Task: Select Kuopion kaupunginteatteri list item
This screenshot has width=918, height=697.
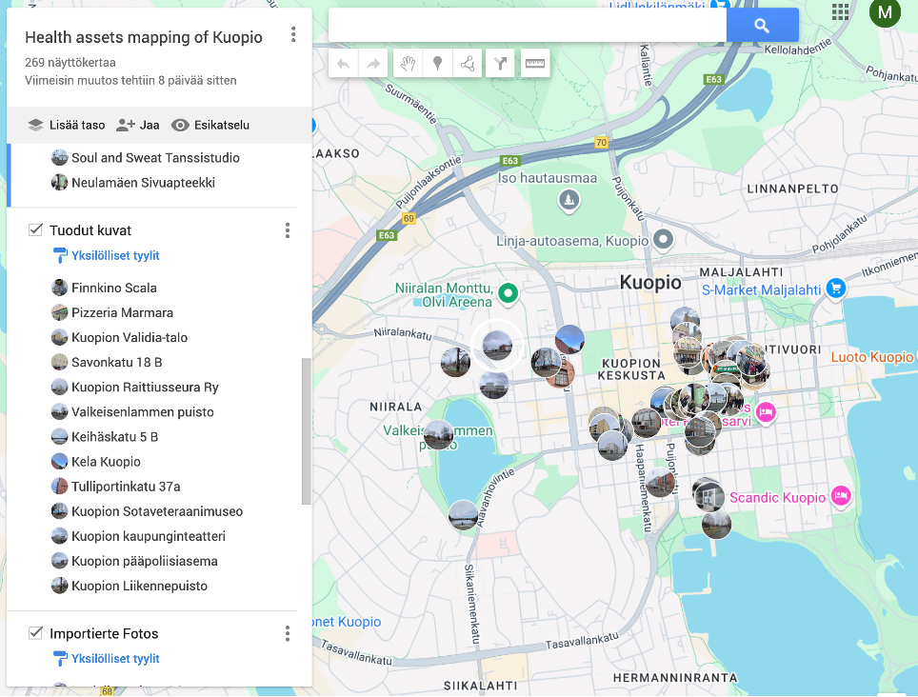Action: 149,537
